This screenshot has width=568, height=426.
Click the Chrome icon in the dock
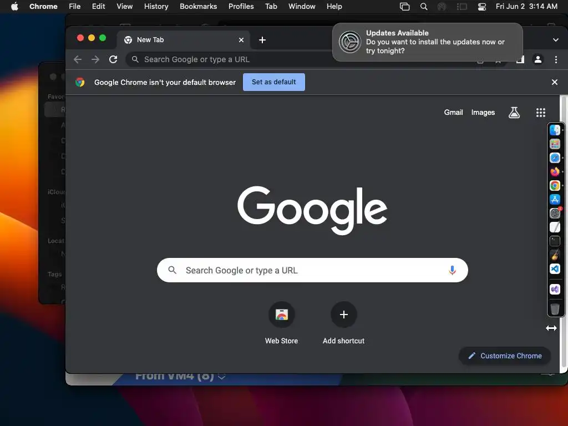(555, 185)
